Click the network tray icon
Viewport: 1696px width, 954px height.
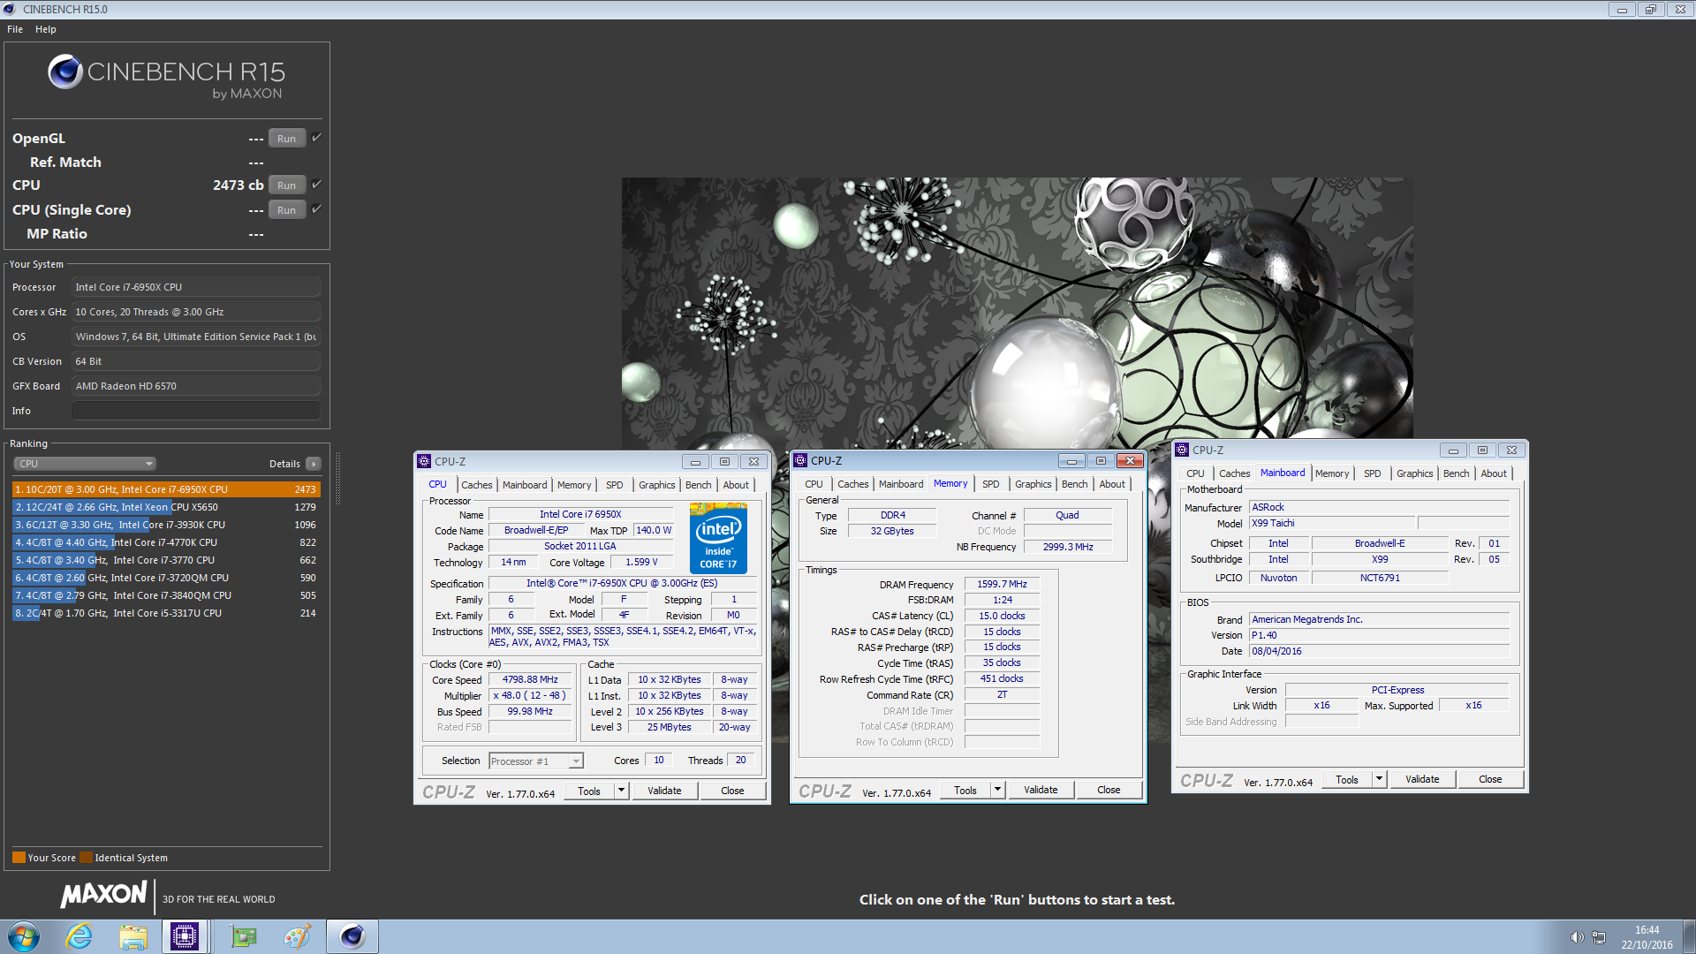pyautogui.click(x=1599, y=937)
